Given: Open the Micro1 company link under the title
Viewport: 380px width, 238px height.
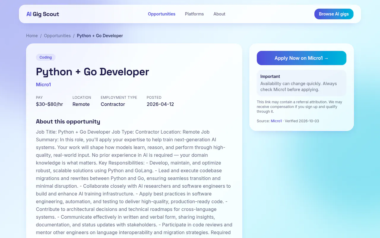Looking at the screenshot, I should pos(43,84).
